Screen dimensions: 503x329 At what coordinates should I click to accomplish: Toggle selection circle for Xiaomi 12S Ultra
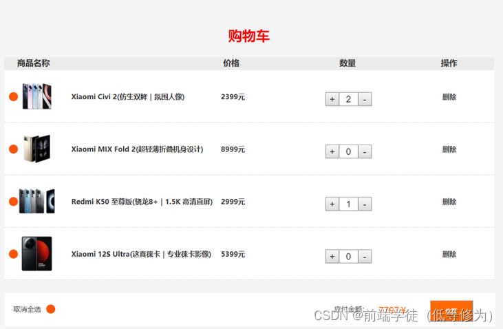14,254
